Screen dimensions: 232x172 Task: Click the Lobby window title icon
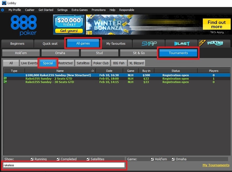4,3
